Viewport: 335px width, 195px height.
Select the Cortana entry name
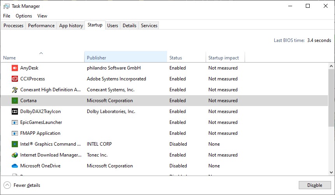[x=28, y=101]
